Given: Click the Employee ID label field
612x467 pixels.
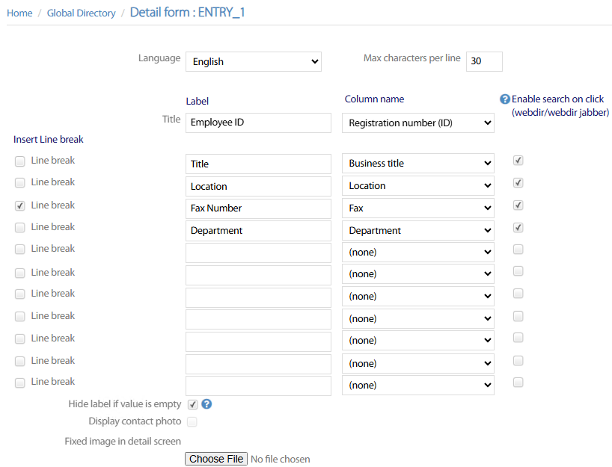Looking at the screenshot, I should tap(258, 123).
